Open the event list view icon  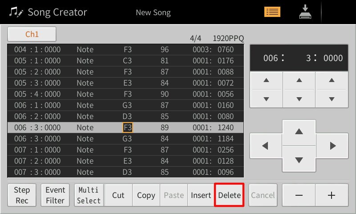[x=272, y=12]
